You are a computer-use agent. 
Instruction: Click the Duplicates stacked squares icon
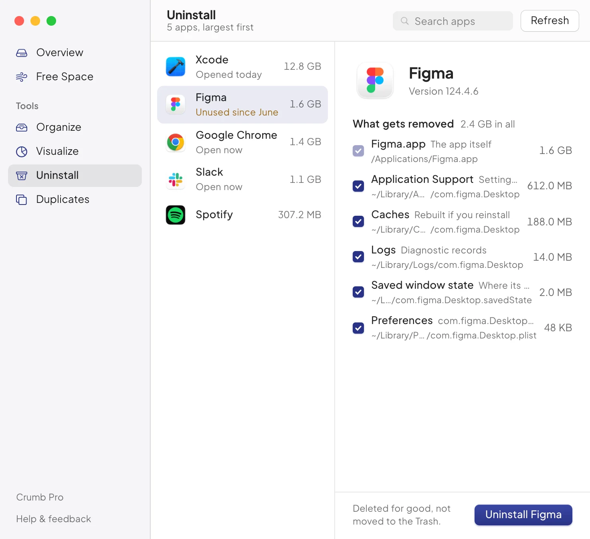coord(22,200)
